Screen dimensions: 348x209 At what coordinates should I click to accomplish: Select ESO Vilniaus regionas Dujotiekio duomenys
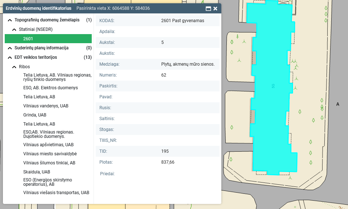(x=48, y=134)
